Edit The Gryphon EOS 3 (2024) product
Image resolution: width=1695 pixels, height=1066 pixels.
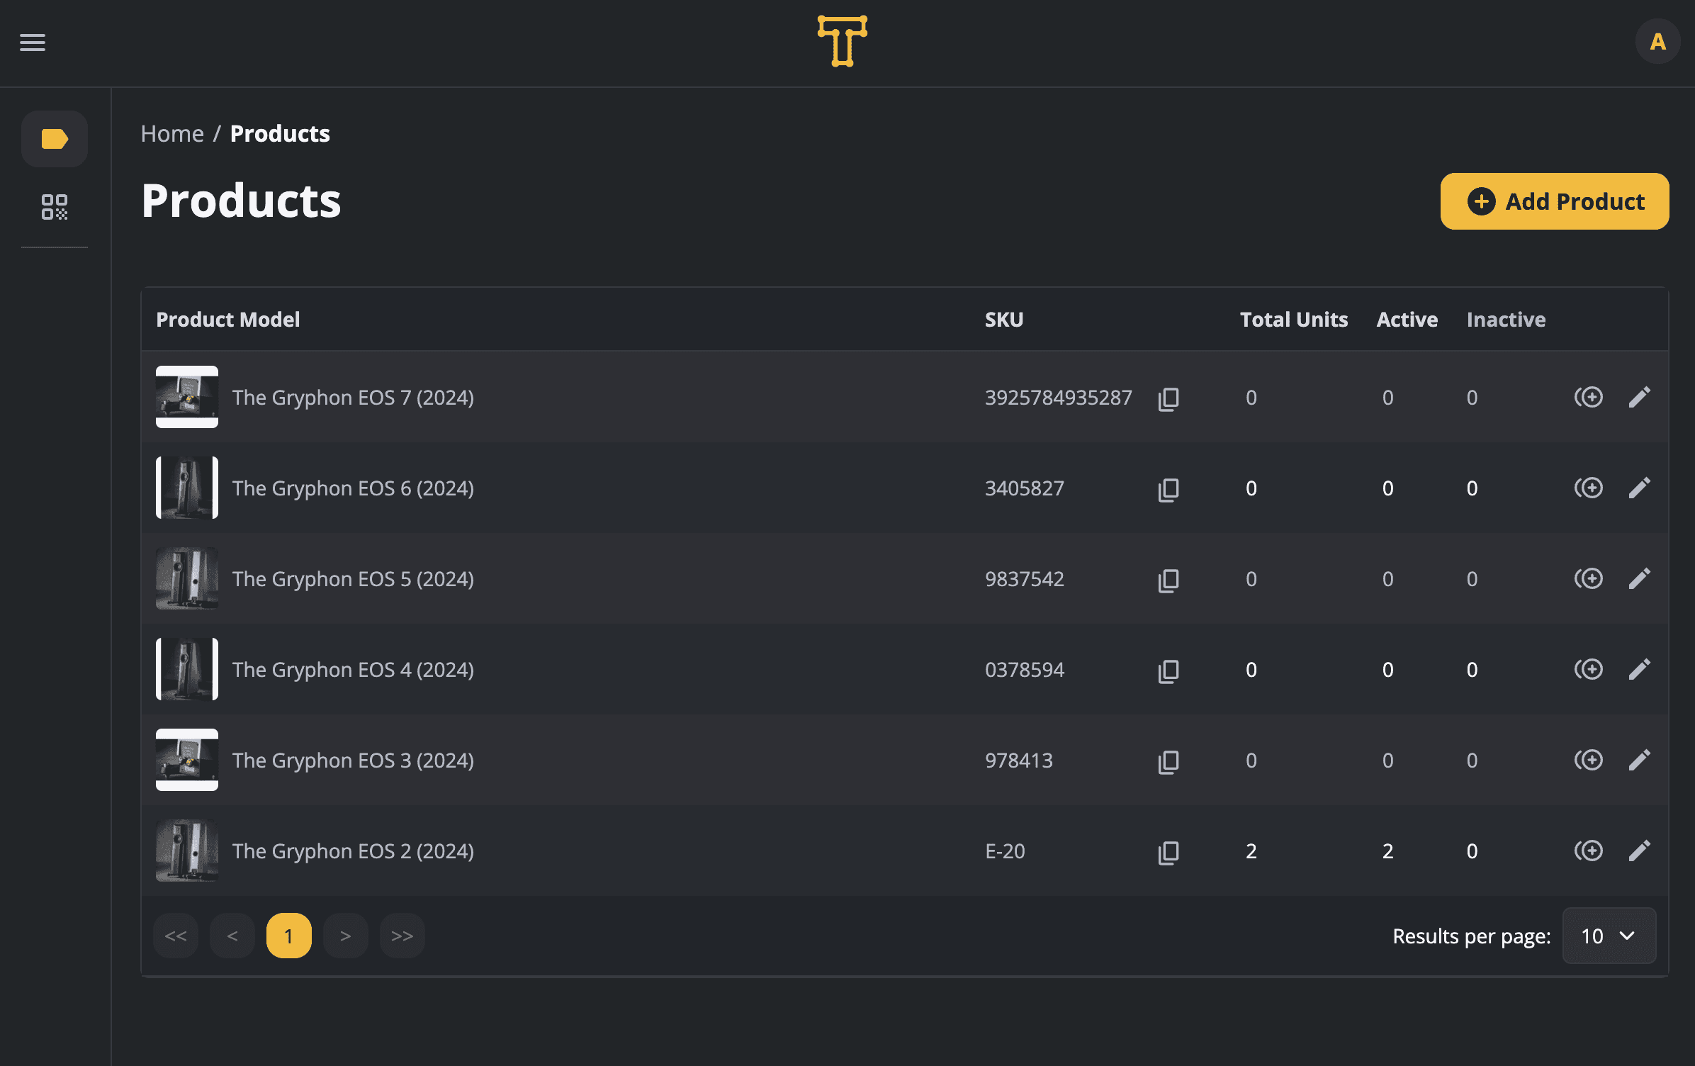(1639, 761)
